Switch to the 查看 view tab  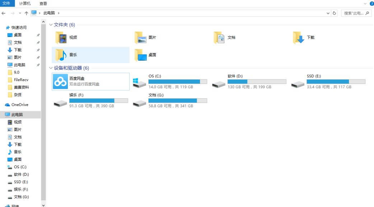(x=43, y=4)
